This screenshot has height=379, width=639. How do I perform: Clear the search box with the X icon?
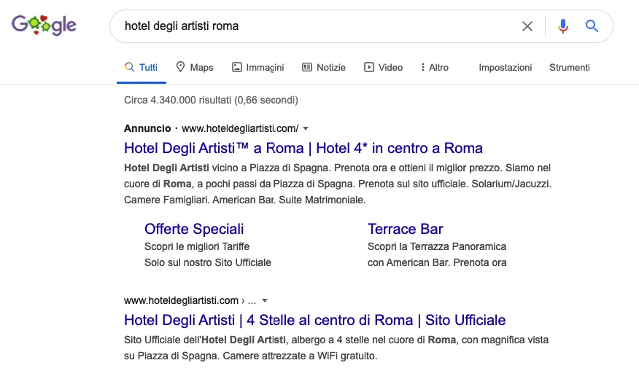coord(527,26)
